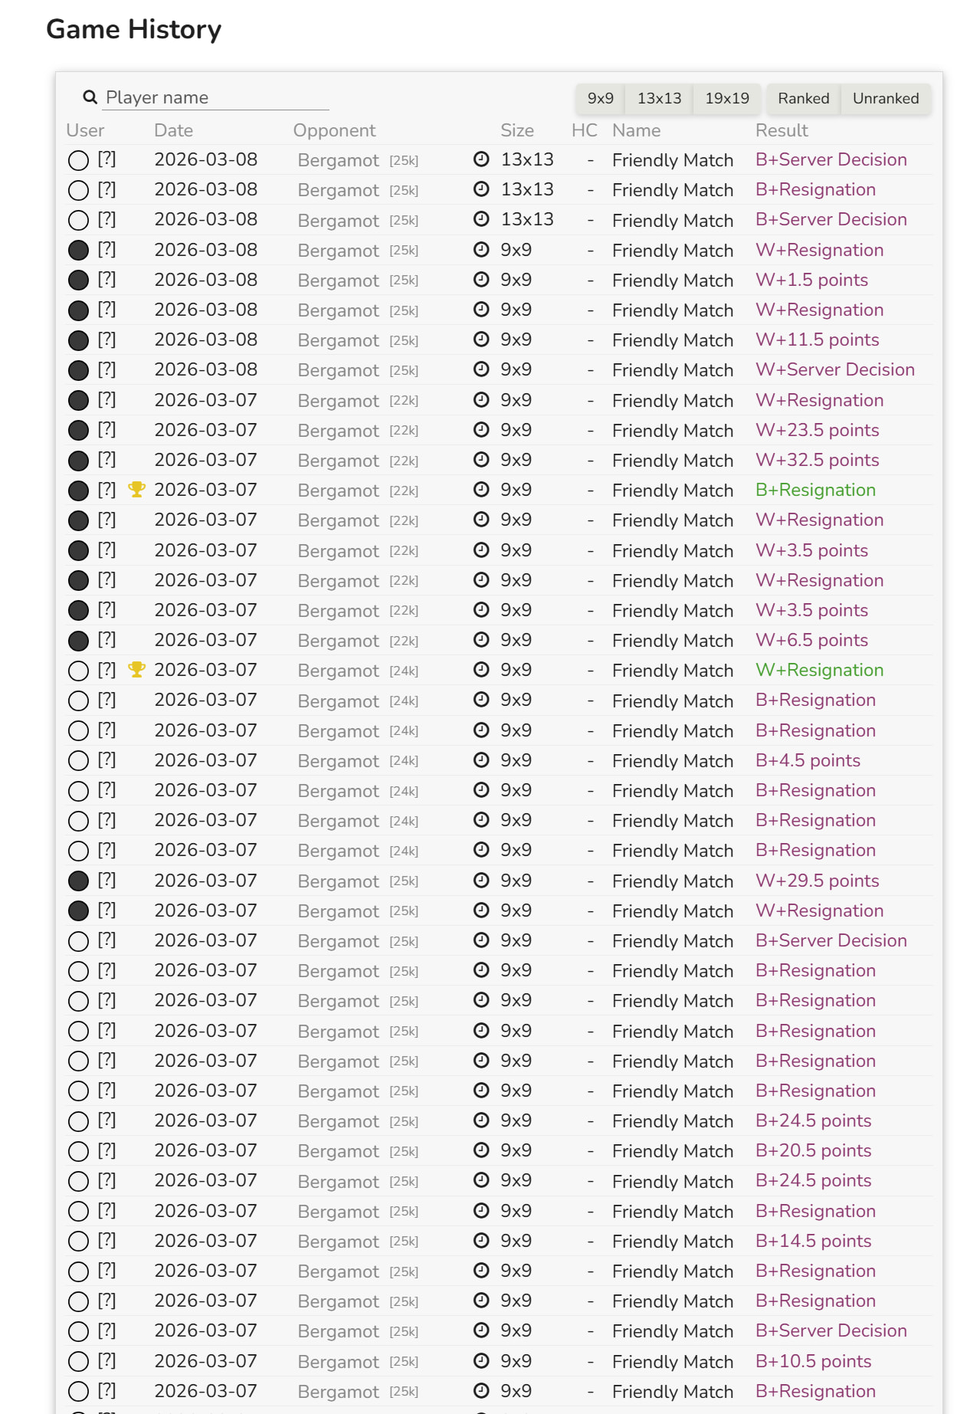Click the magnifier search icon
This screenshot has width=980, height=1414.
90,97
